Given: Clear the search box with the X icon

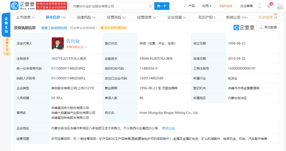Looking at the screenshot, I should click(x=151, y=6).
